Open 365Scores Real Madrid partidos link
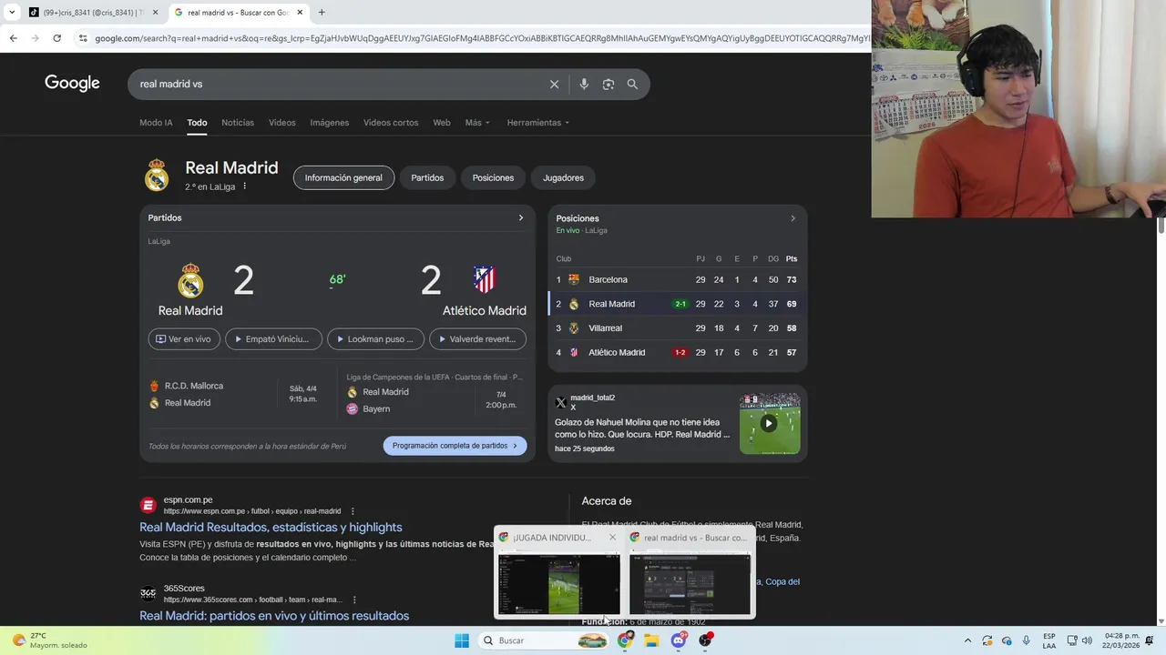Image resolution: width=1166 pixels, height=655 pixels. point(274,616)
